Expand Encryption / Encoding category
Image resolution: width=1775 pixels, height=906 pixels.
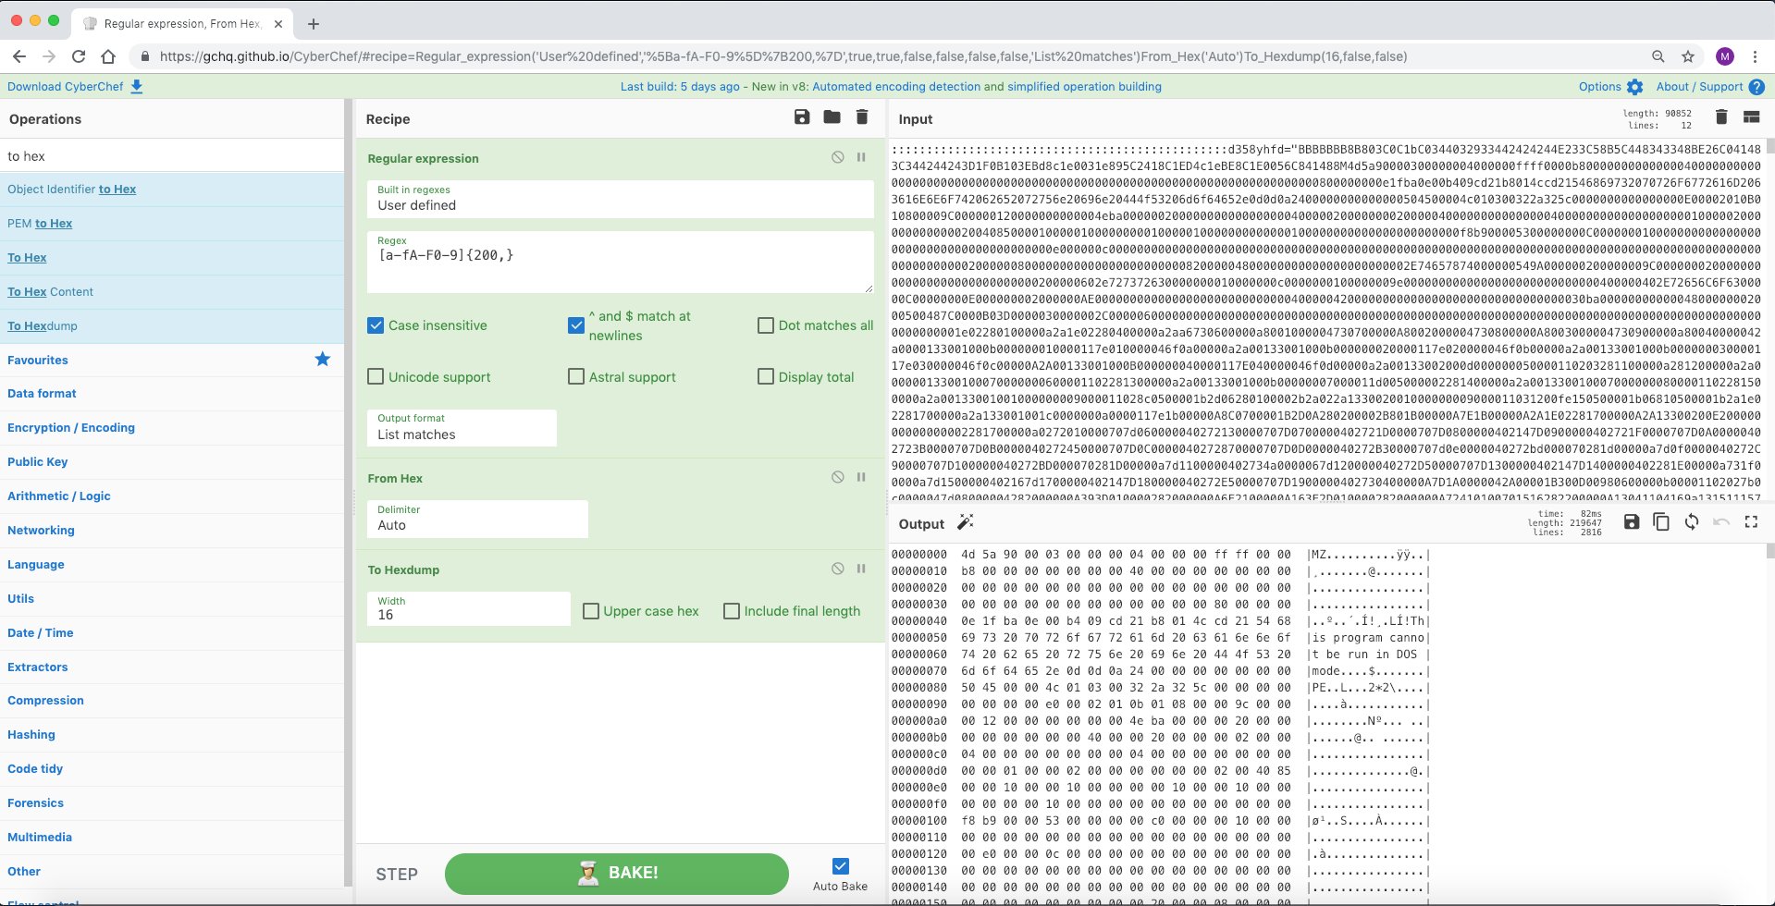point(172,427)
